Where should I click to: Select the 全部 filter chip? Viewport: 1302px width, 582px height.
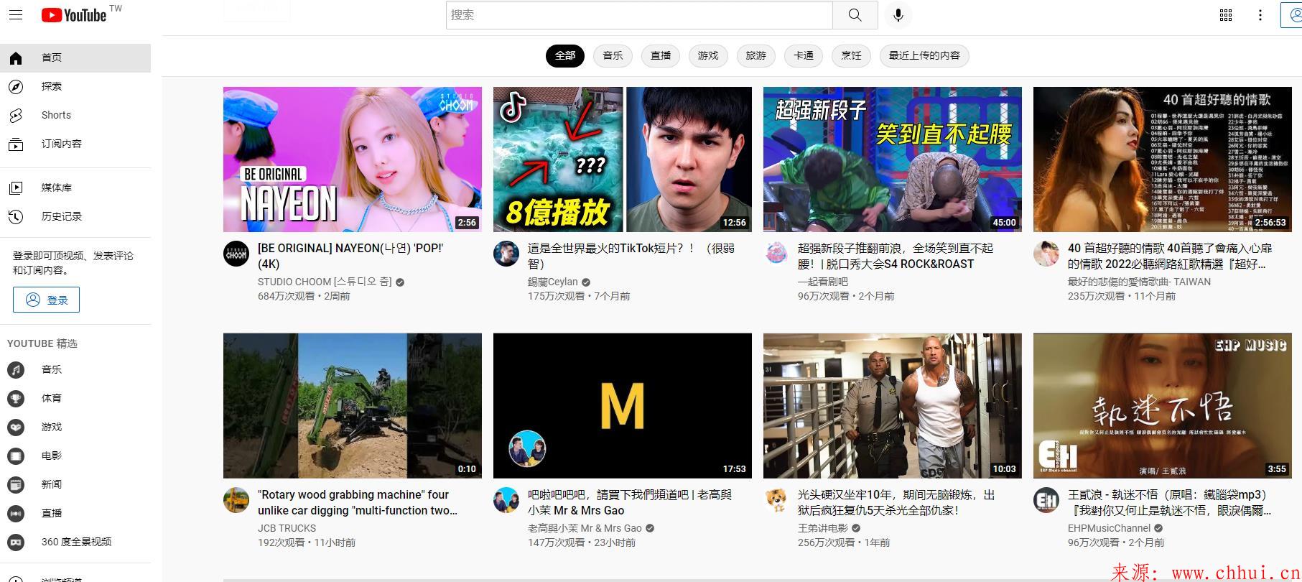coord(565,56)
